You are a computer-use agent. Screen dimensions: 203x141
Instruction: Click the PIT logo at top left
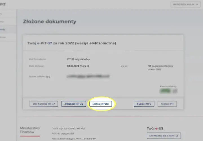pos(3,5)
